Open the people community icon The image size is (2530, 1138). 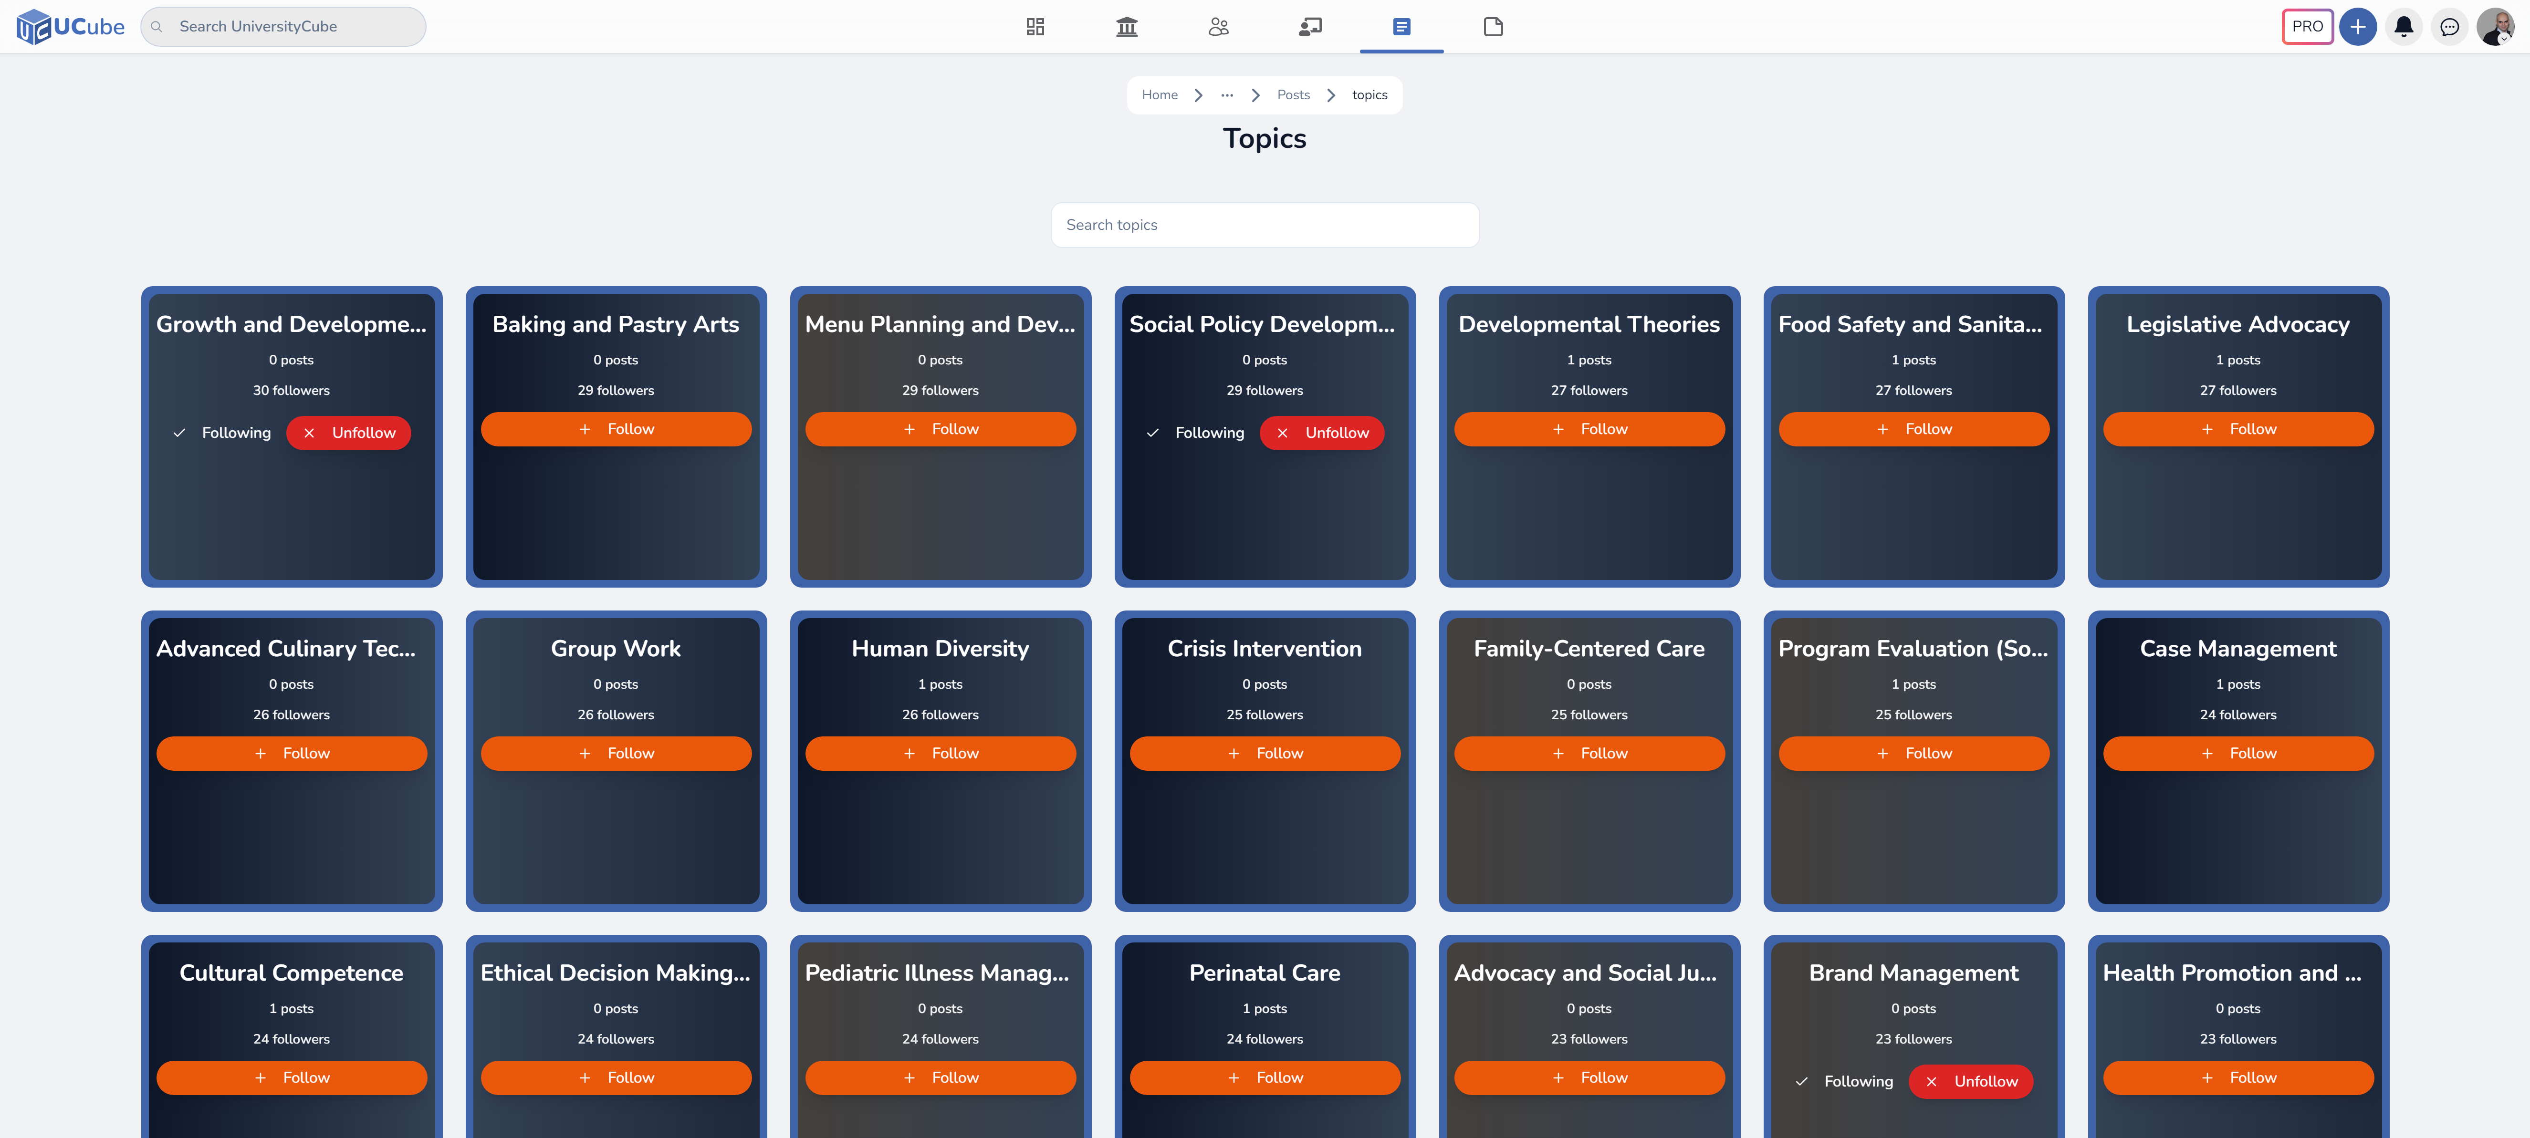coord(1218,27)
